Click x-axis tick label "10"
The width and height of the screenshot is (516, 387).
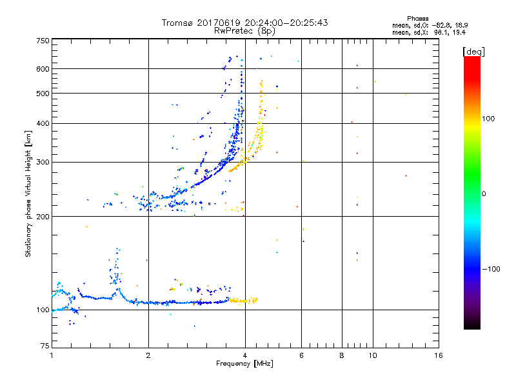pyautogui.click(x=373, y=355)
